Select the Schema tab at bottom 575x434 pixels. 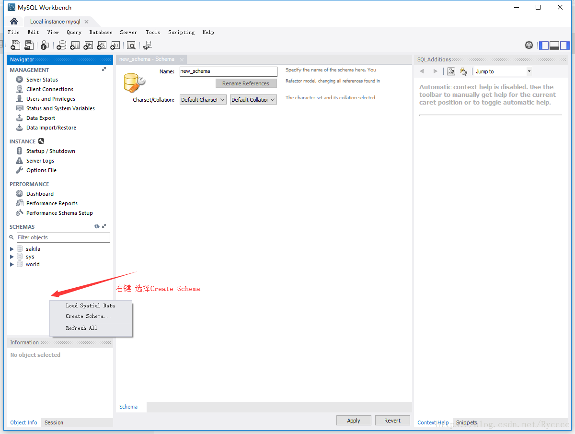coord(128,407)
